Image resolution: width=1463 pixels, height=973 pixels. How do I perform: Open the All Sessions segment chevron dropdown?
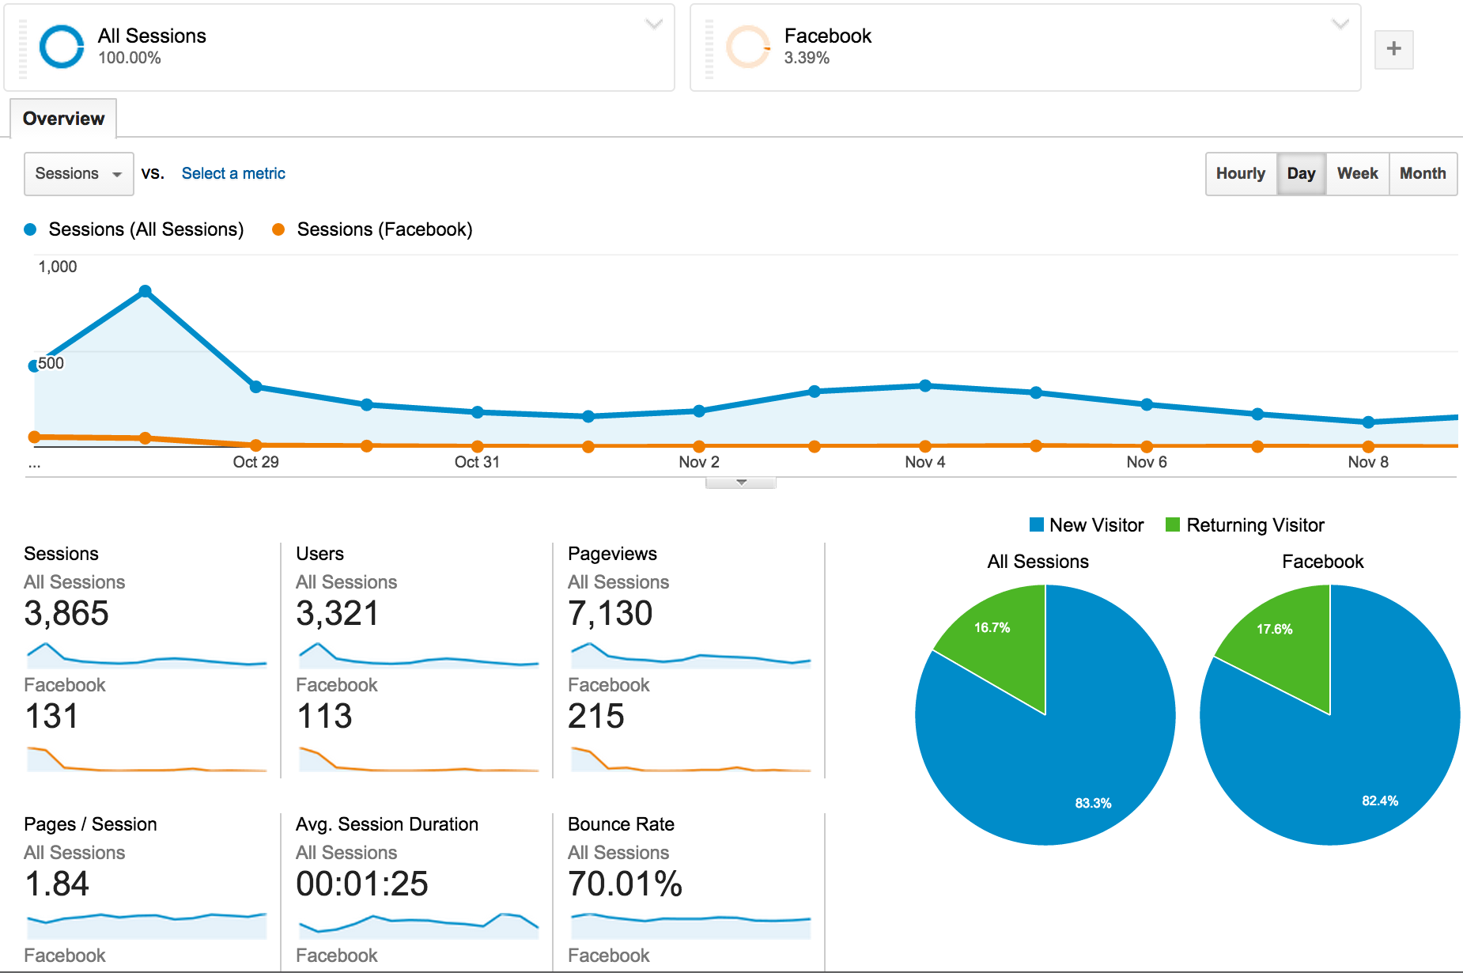pyautogui.click(x=653, y=25)
